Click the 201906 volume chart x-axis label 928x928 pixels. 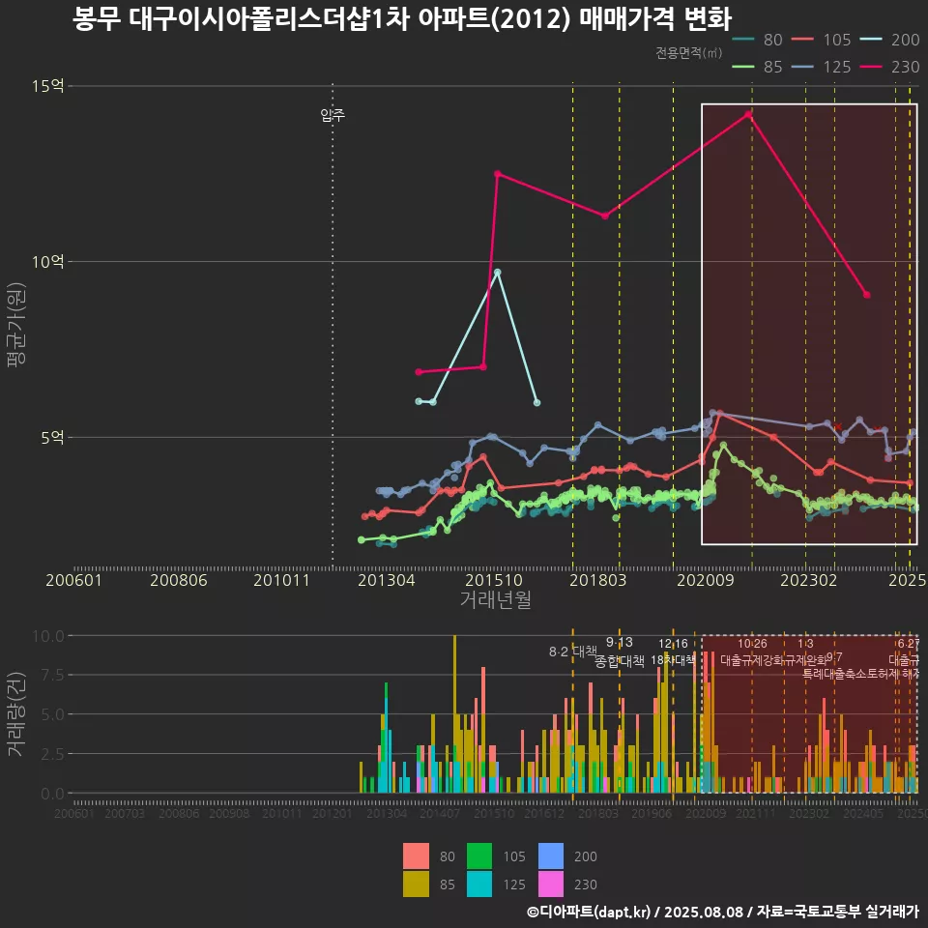point(652,814)
